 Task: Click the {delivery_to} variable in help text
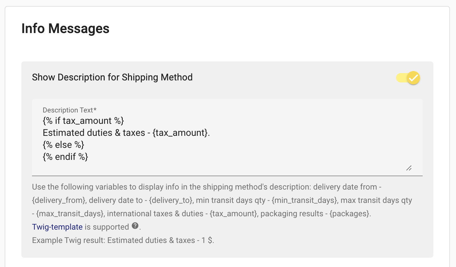pyautogui.click(x=170, y=200)
